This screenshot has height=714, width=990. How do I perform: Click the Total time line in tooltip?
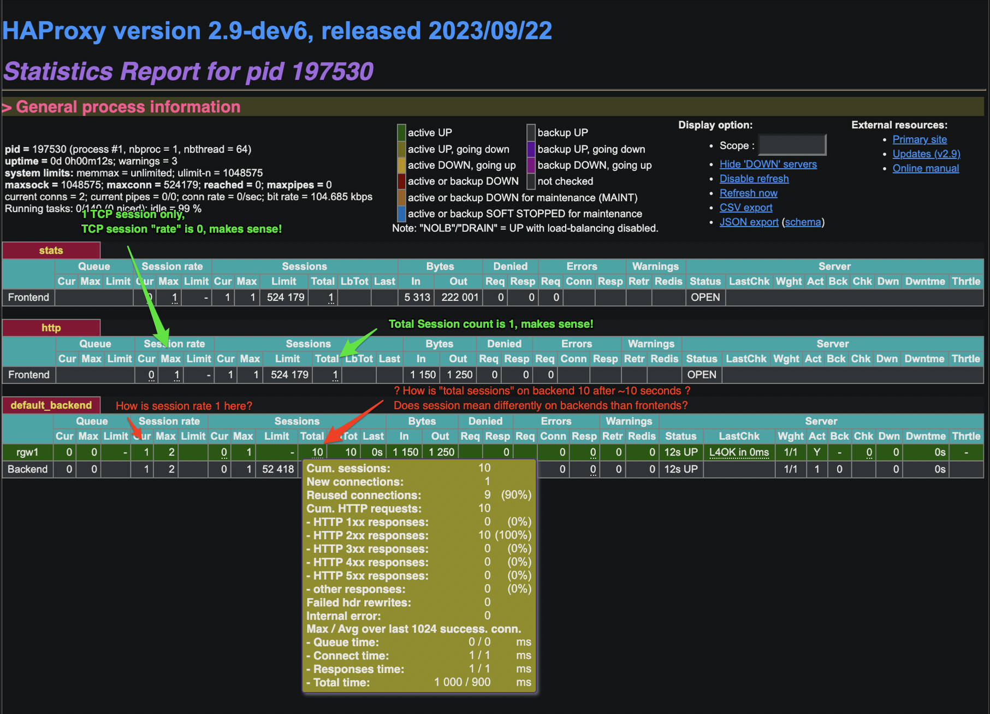click(419, 682)
